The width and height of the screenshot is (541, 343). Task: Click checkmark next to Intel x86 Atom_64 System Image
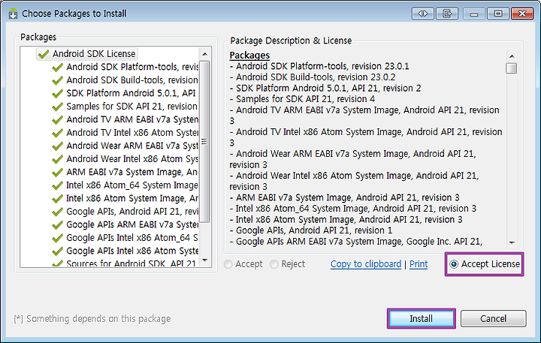(57, 185)
